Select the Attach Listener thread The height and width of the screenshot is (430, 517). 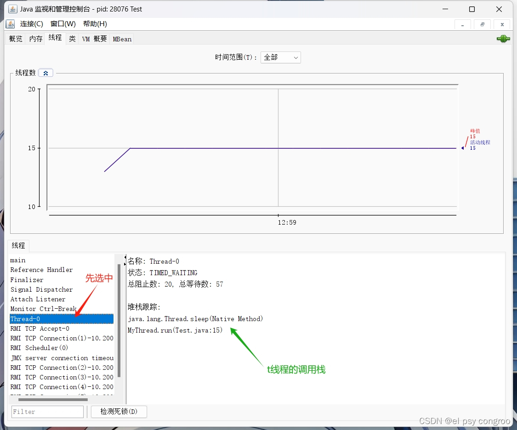[x=62, y=299]
